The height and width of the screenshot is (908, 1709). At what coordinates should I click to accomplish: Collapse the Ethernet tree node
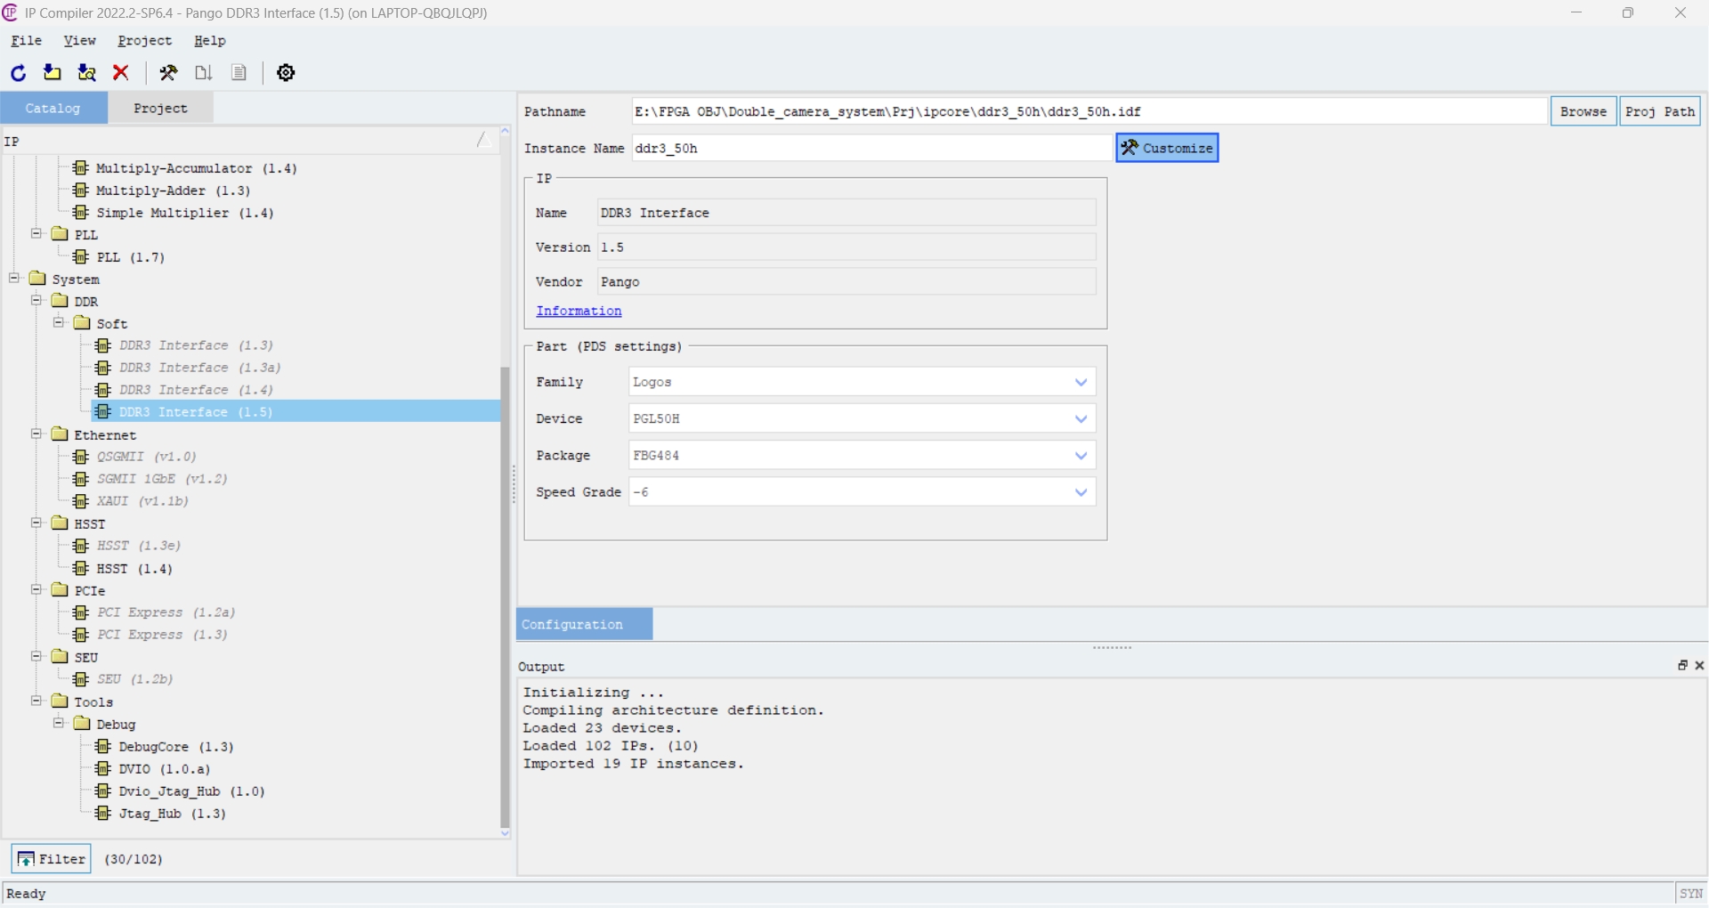36,434
